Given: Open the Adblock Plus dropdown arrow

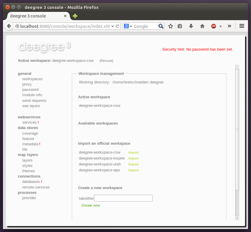Looking at the screenshot, I should click(x=220, y=27).
